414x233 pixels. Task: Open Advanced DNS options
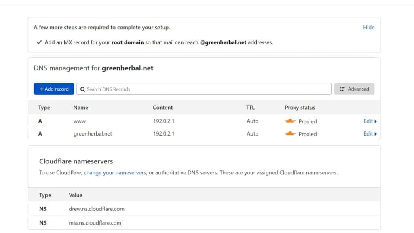click(x=354, y=89)
